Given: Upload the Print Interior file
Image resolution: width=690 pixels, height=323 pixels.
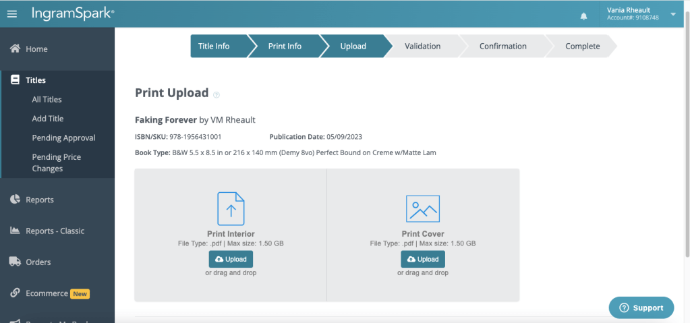Looking at the screenshot, I should pyautogui.click(x=231, y=259).
